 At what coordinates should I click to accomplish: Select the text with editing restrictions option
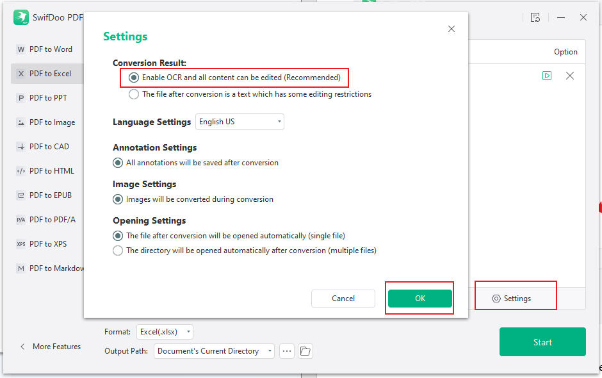pyautogui.click(x=133, y=94)
